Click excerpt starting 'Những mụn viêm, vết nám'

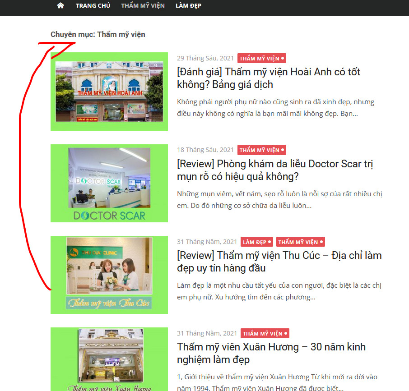[x=279, y=199]
